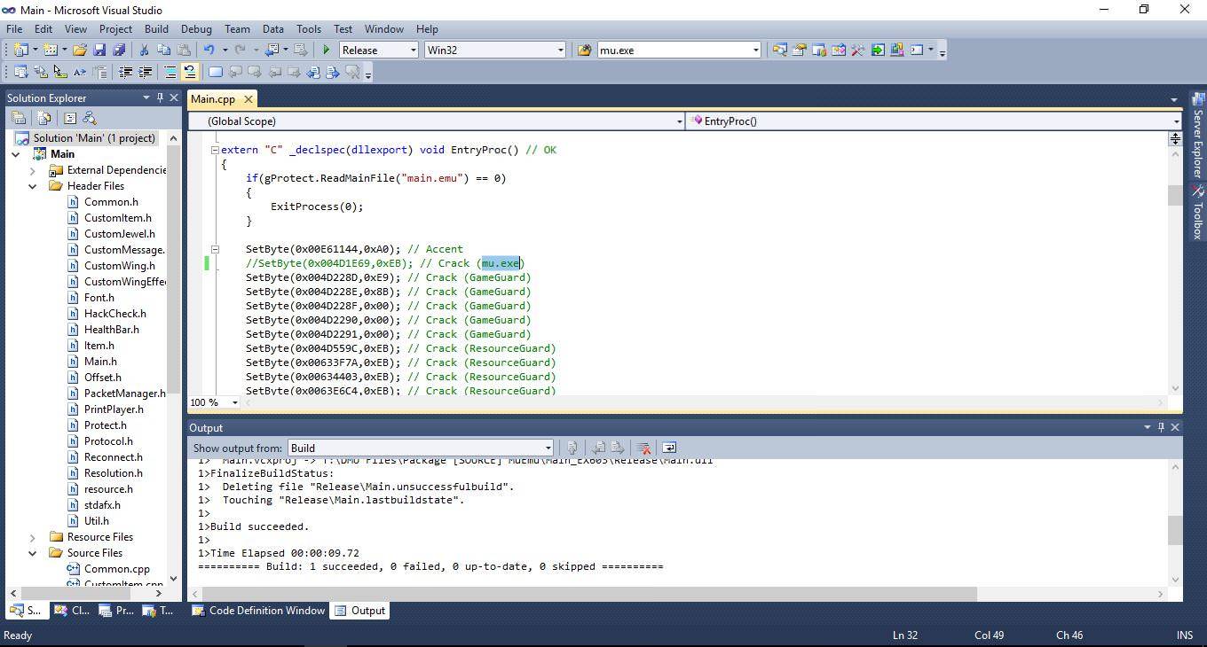This screenshot has height=647, width=1207.
Task: Click Show All Files in Solution Explorer
Action: pos(43,118)
